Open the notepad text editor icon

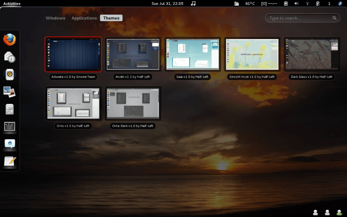pos(10,161)
